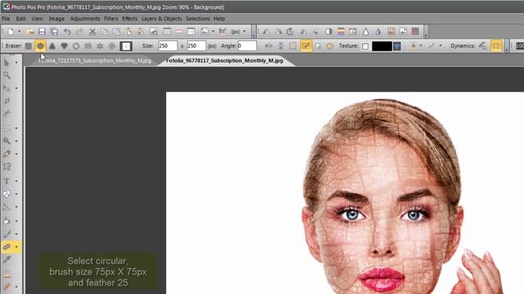
Task: Open the Help menu
Action: pyautogui.click(x=219, y=19)
